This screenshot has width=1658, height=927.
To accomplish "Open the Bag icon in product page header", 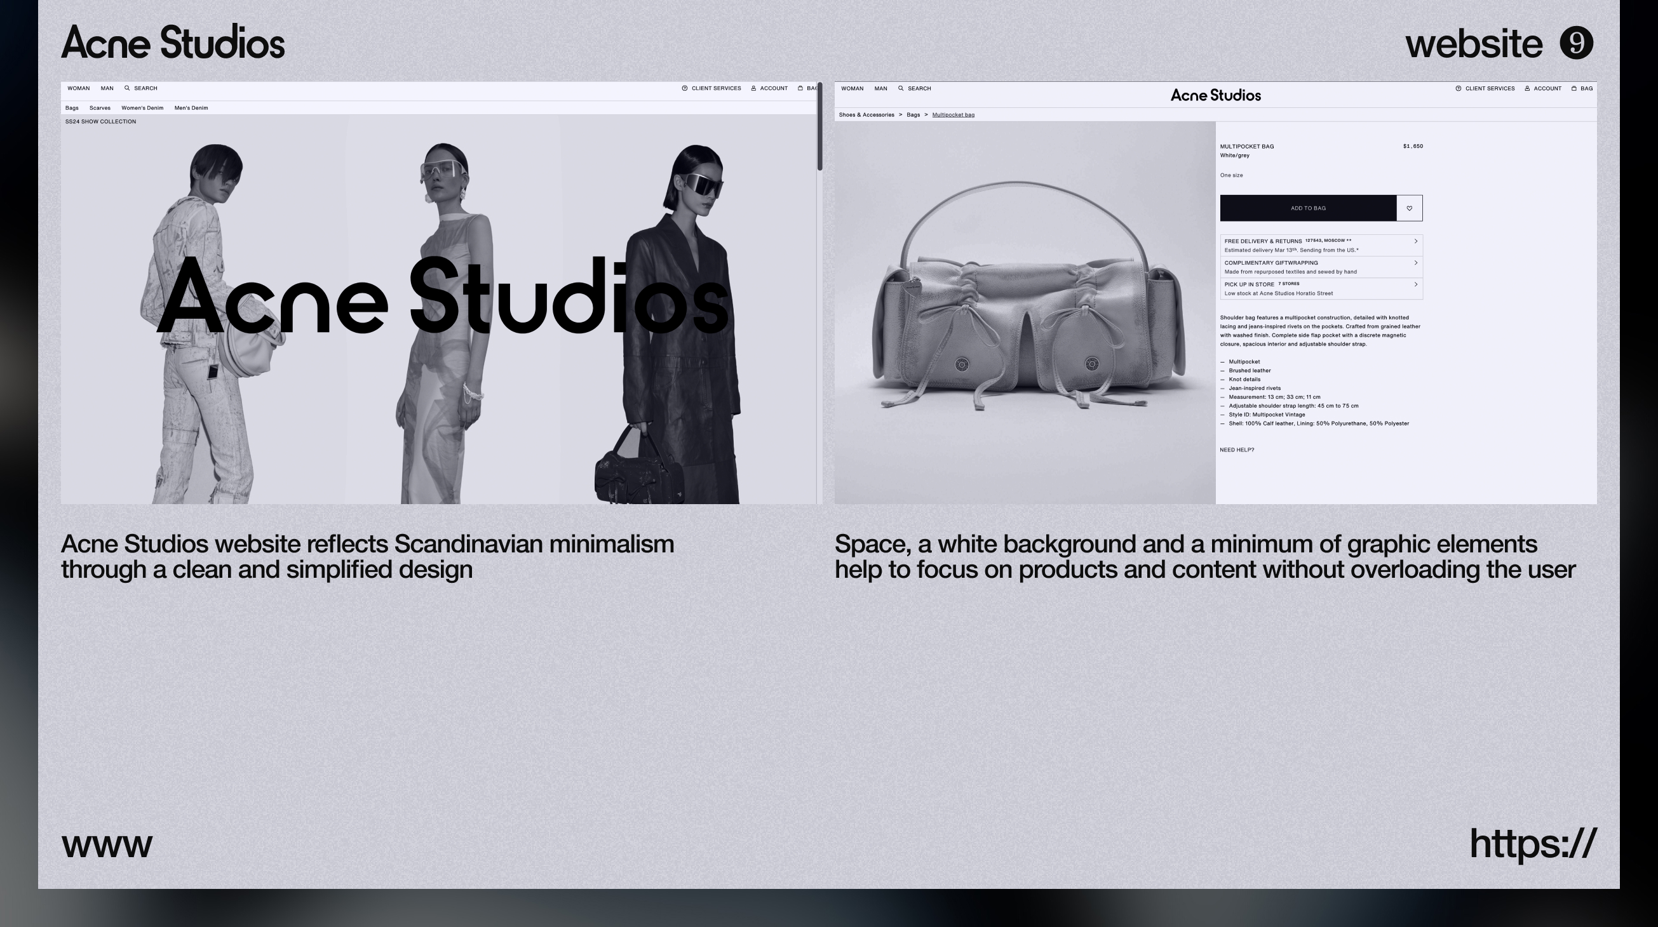I will [x=1574, y=89].
